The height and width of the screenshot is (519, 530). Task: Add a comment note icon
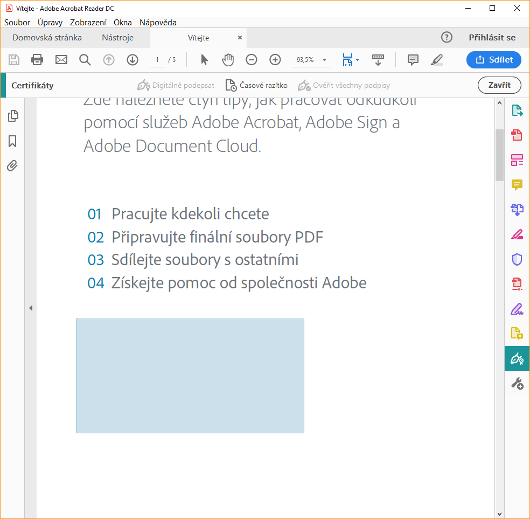(x=413, y=60)
